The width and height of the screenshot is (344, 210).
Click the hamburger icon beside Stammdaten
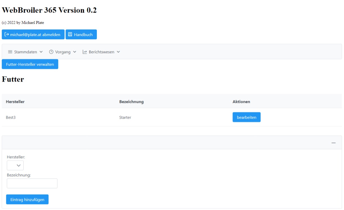click(10, 52)
